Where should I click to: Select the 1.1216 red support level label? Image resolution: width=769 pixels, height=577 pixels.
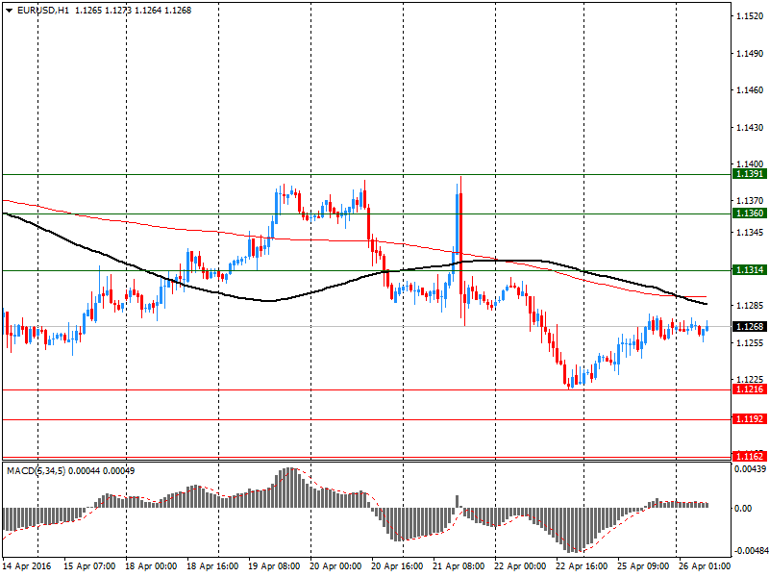(750, 389)
